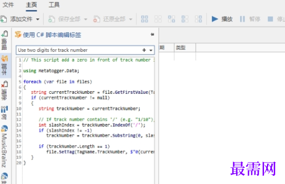The height and width of the screenshot is (184, 285).
Task: Click 保存全部 in the toolbar
Action: click(64, 19)
